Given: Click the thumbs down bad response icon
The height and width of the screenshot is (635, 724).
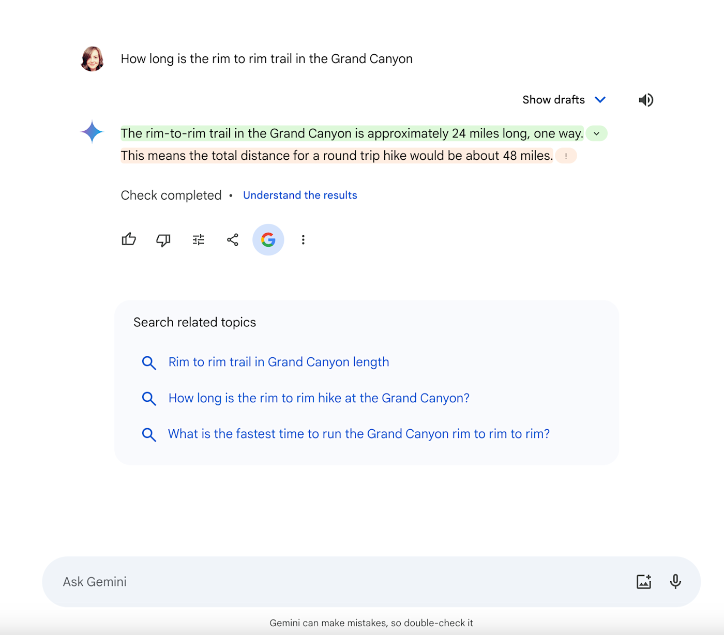Looking at the screenshot, I should [x=163, y=240].
